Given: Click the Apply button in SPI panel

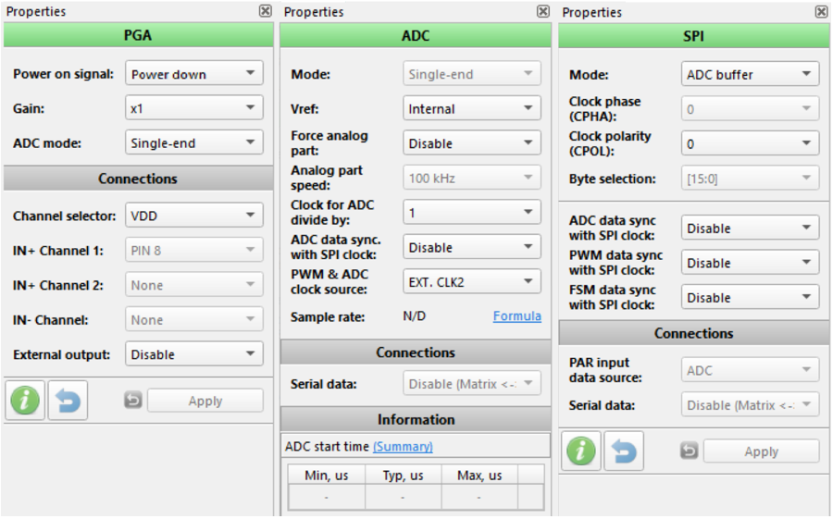Looking at the screenshot, I should (762, 451).
